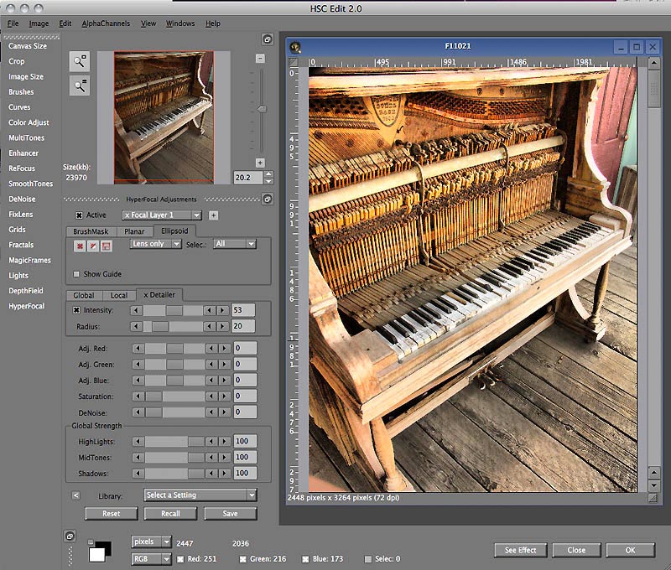Click the collapse icon on HyperFocal Adjustments panel

[x=268, y=198]
